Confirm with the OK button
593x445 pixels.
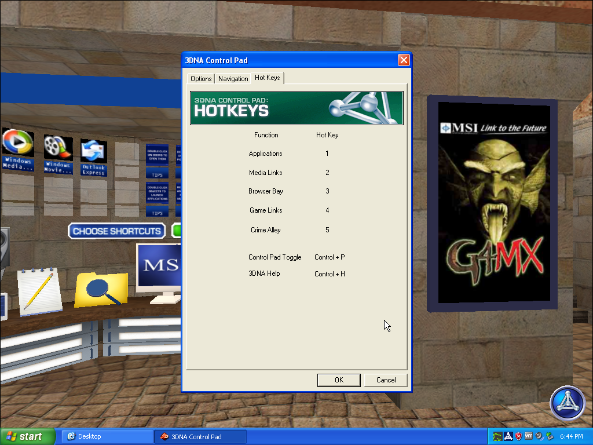[339, 380]
